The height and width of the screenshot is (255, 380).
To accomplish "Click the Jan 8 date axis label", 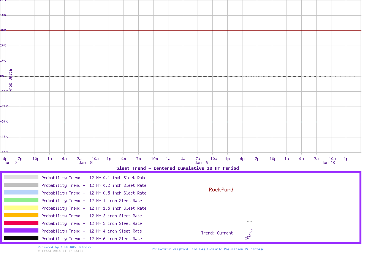I will pos(85,163).
